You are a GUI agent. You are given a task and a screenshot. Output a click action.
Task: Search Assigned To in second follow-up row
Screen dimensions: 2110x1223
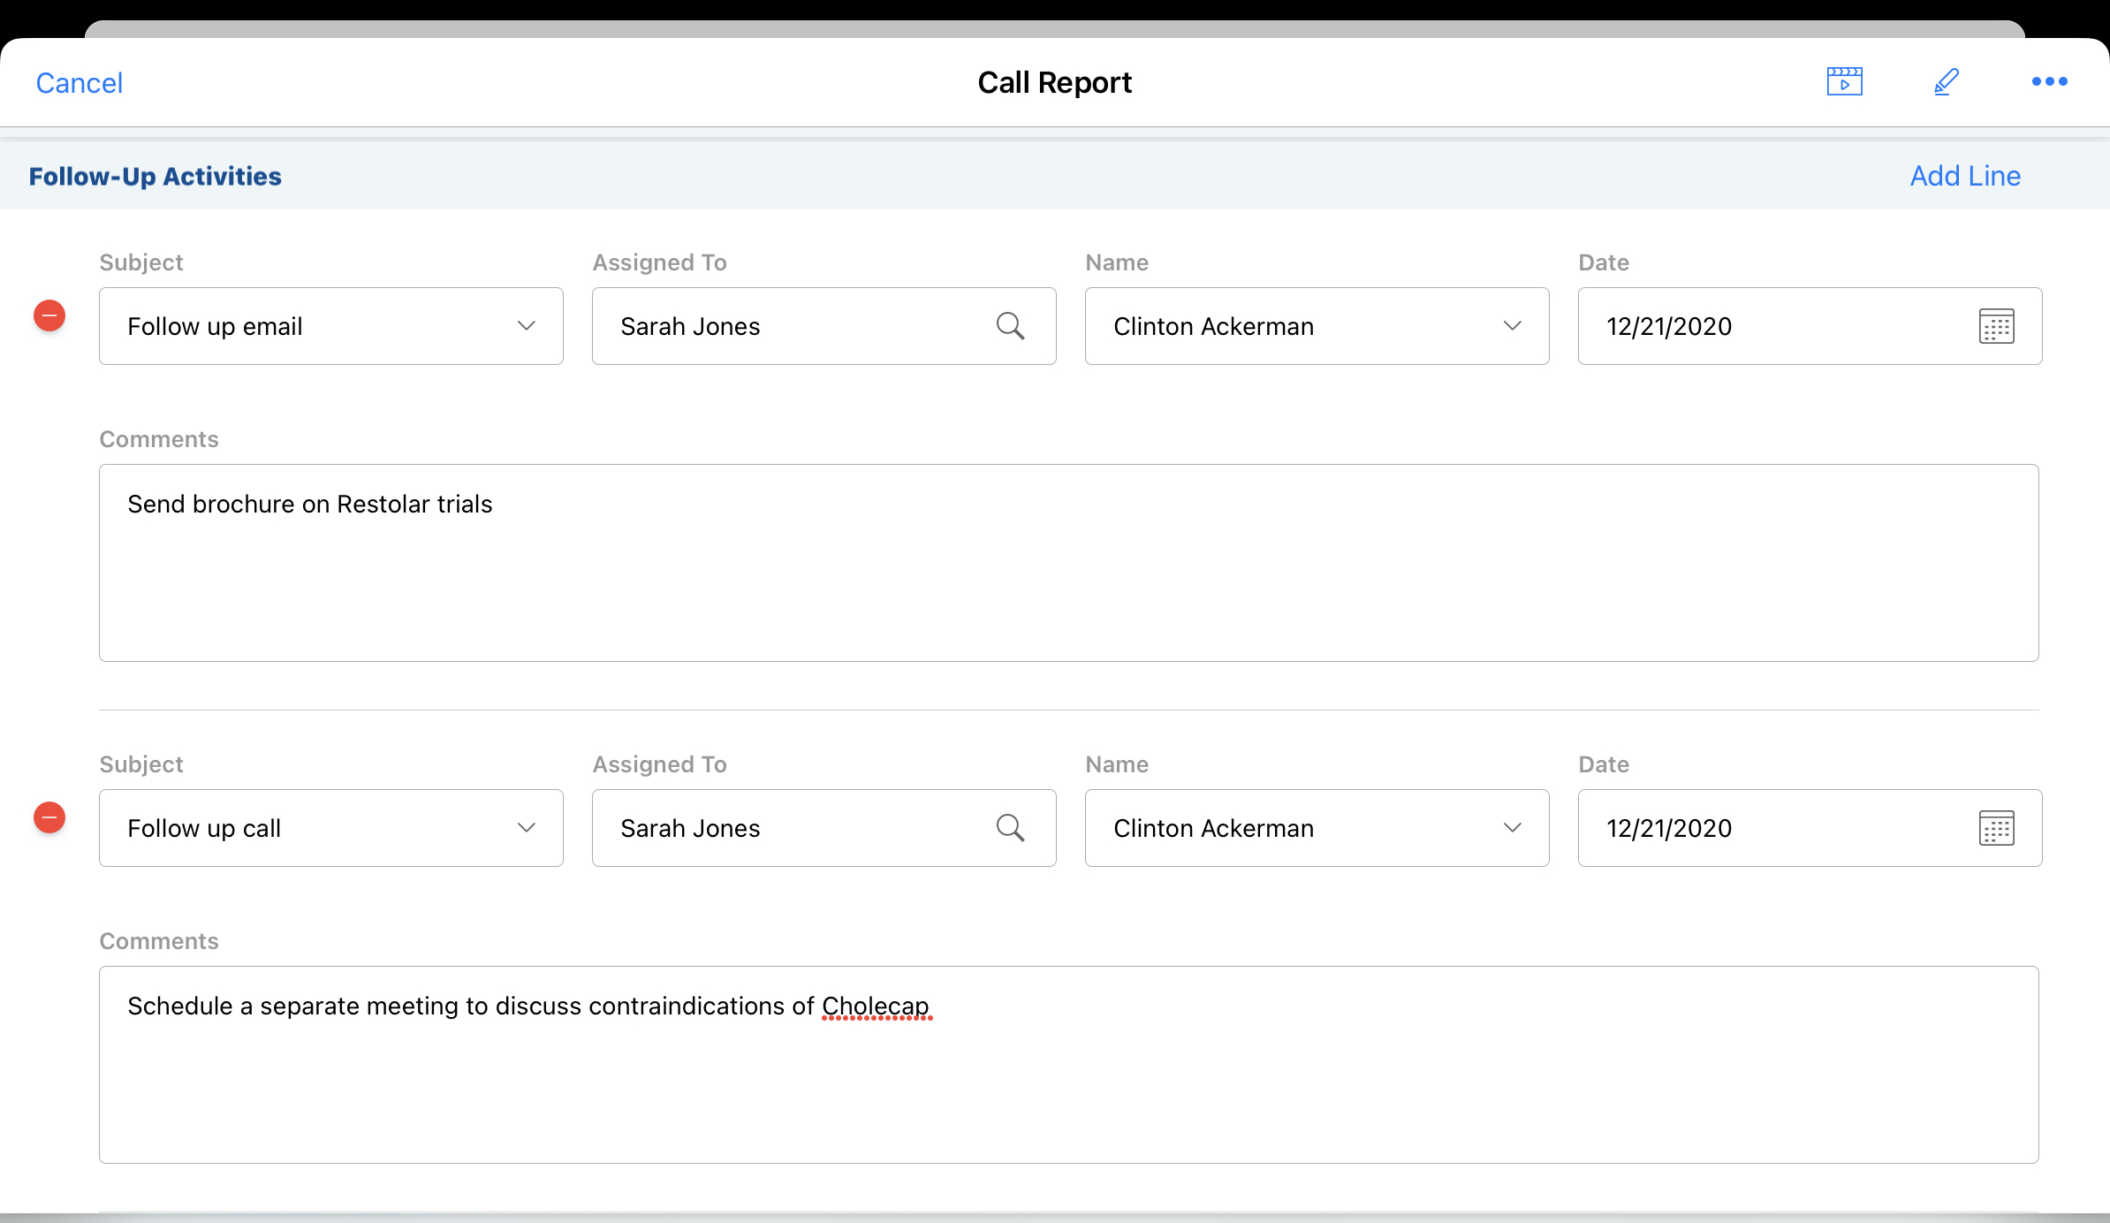[1010, 828]
